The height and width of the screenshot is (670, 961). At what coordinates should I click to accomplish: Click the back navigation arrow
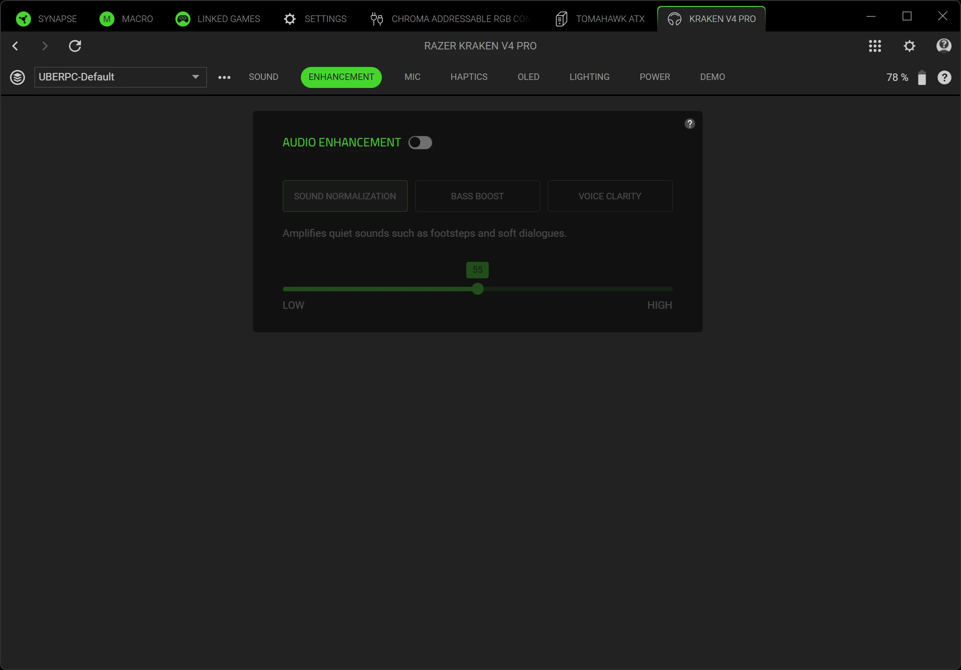pos(15,46)
